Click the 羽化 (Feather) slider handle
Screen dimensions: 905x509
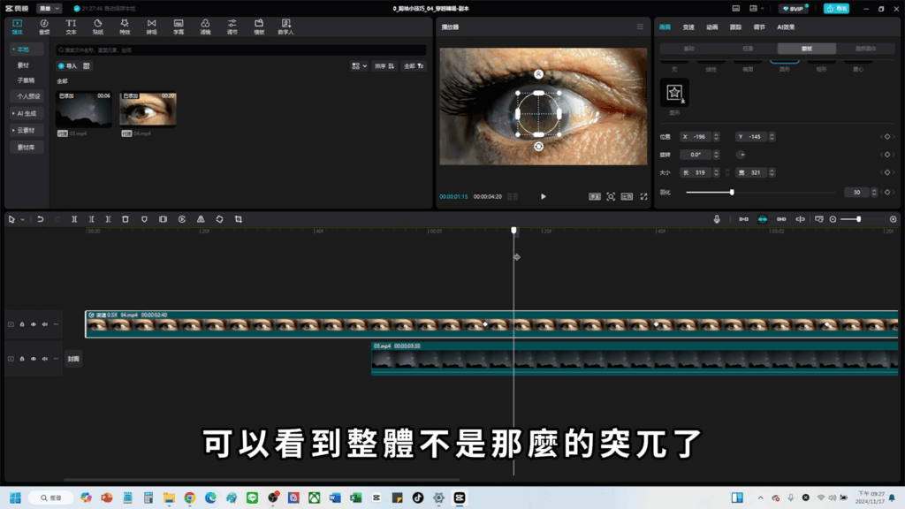732,192
